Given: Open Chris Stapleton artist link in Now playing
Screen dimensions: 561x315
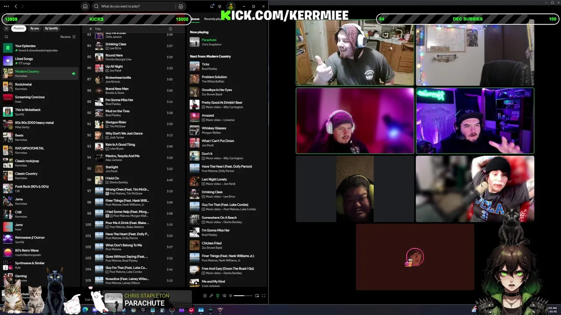Looking at the screenshot, I should [211, 44].
